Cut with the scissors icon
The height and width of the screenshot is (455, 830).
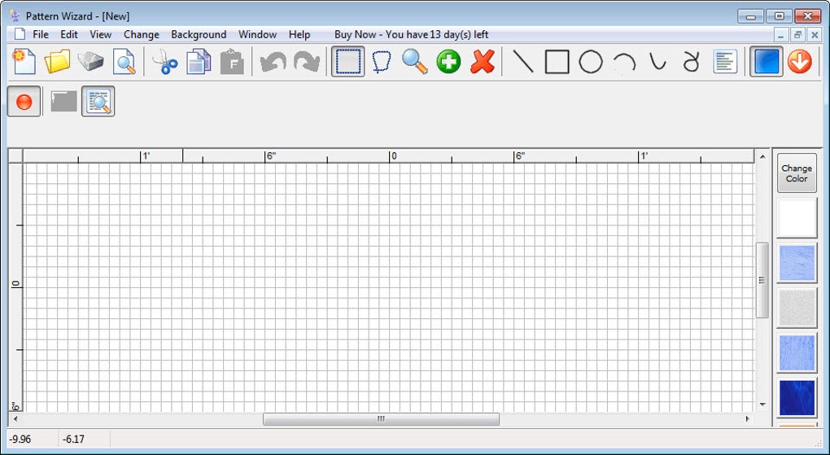164,61
